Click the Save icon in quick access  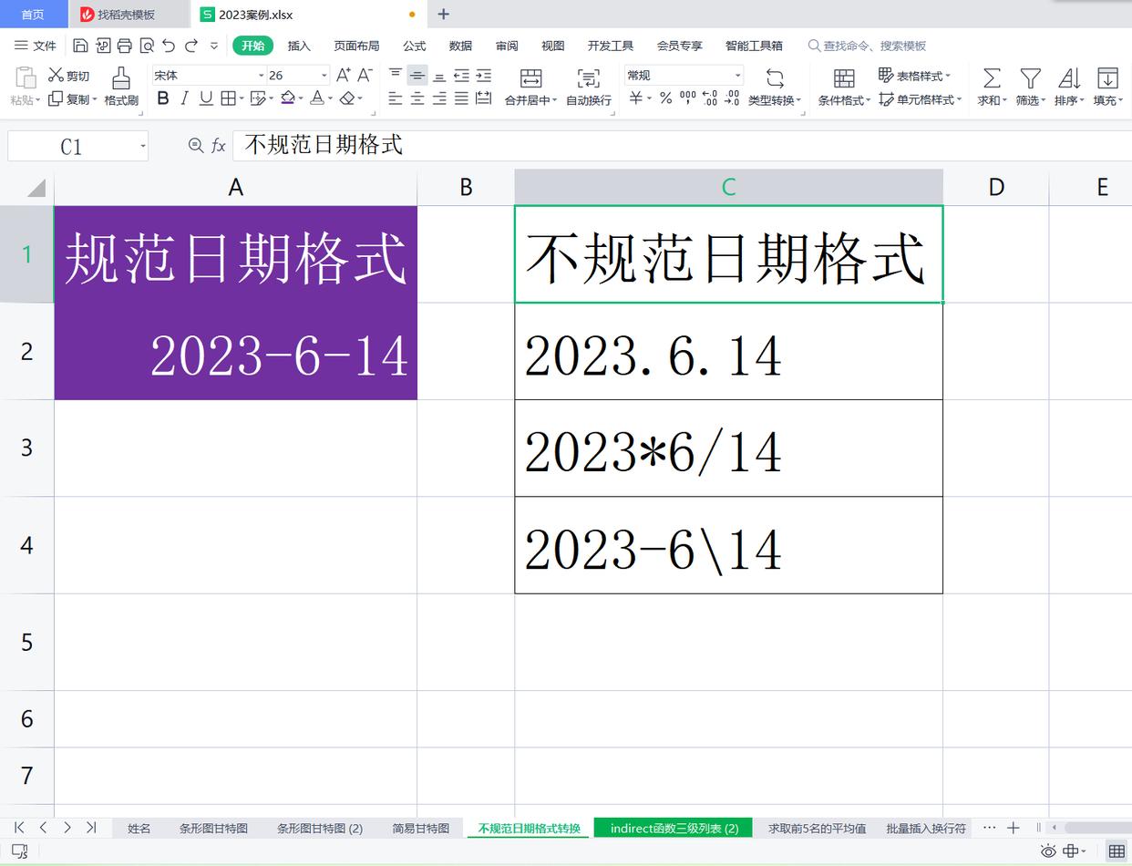pos(80,46)
